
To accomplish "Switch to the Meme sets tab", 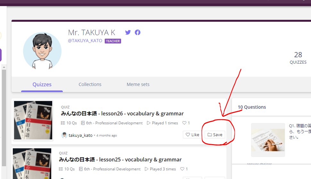I will pyautogui.click(x=138, y=84).
